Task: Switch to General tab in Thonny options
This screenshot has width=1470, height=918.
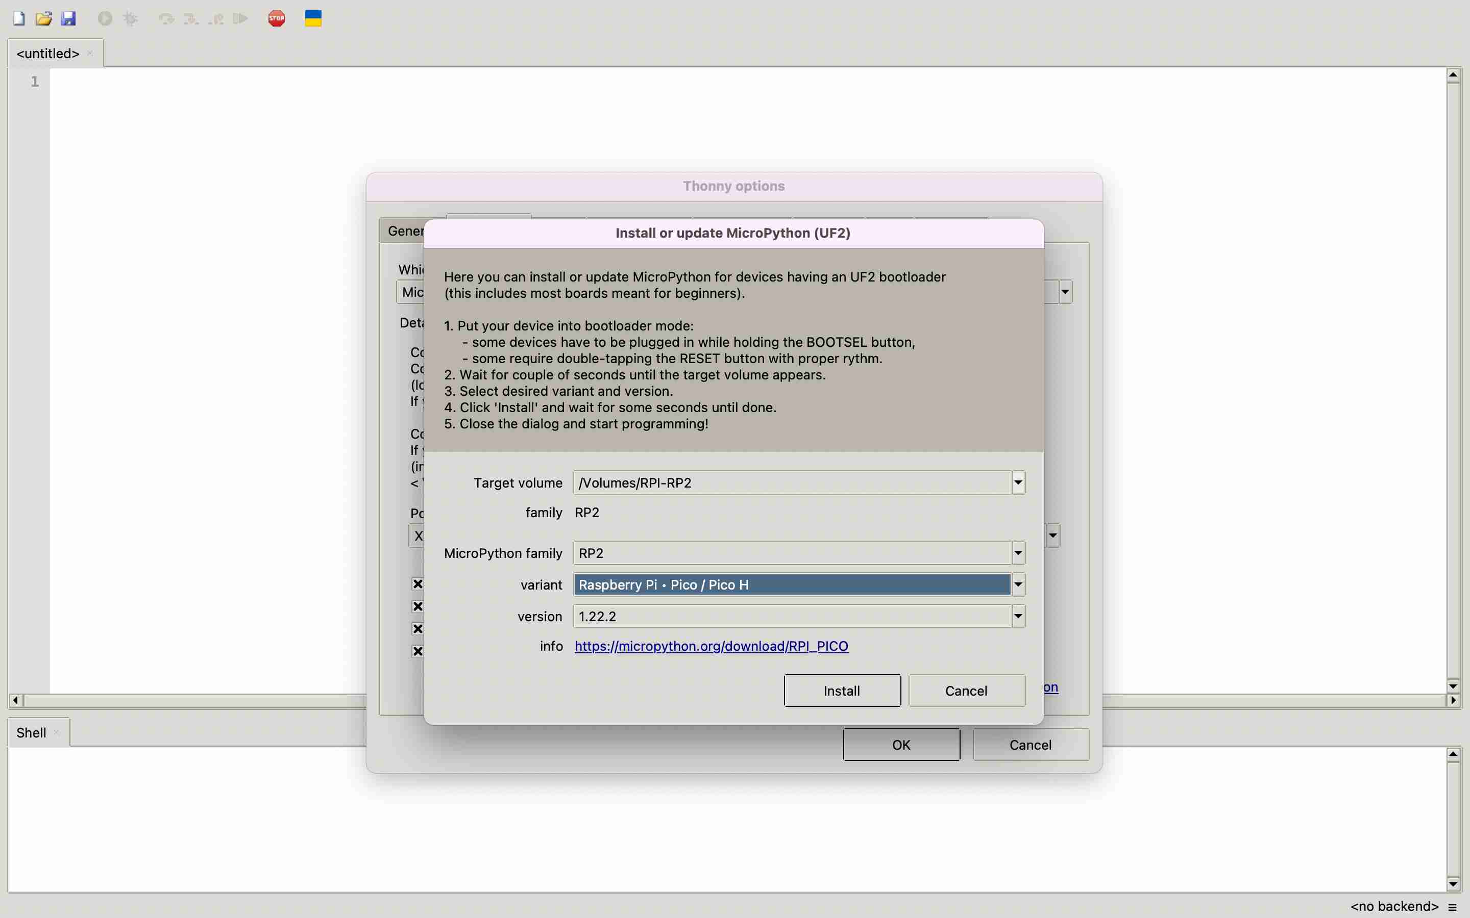Action: click(x=405, y=231)
